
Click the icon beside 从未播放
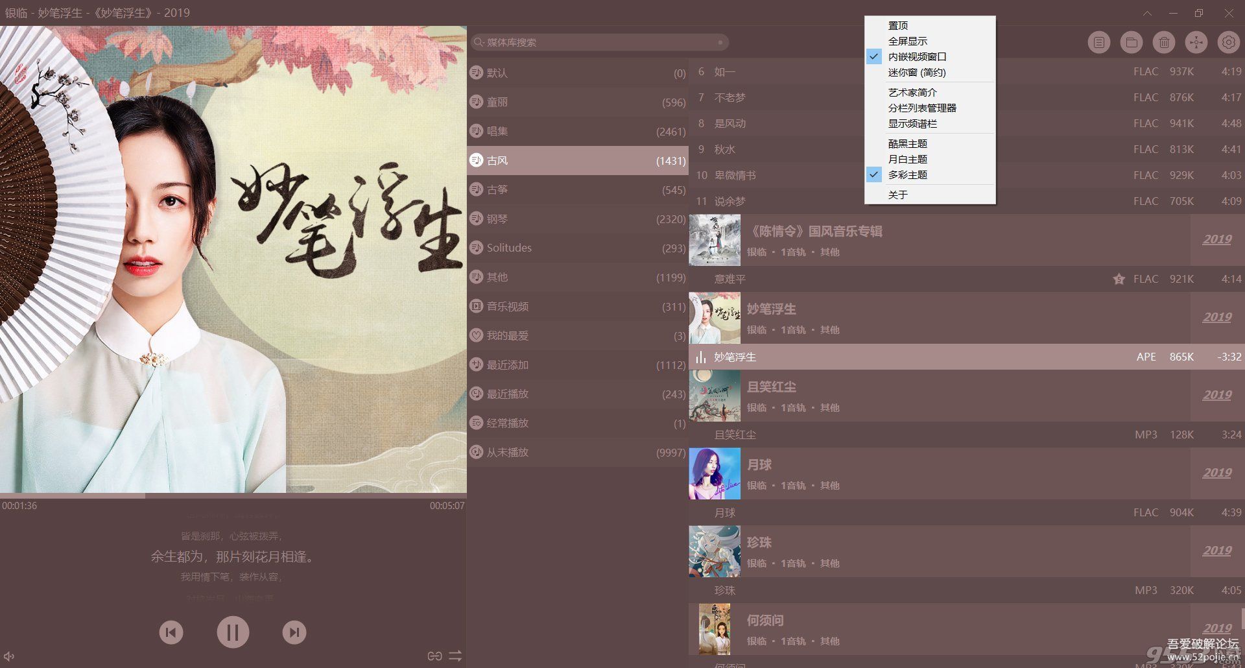(477, 452)
